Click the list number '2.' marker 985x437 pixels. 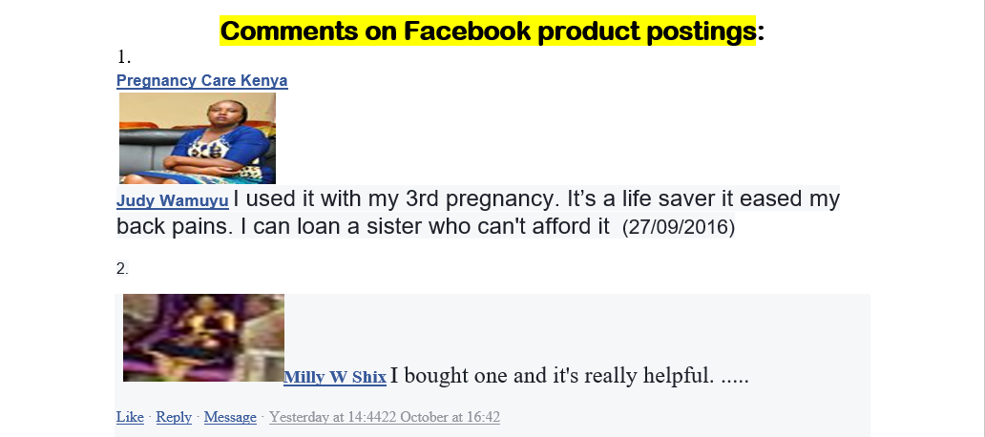tap(122, 268)
